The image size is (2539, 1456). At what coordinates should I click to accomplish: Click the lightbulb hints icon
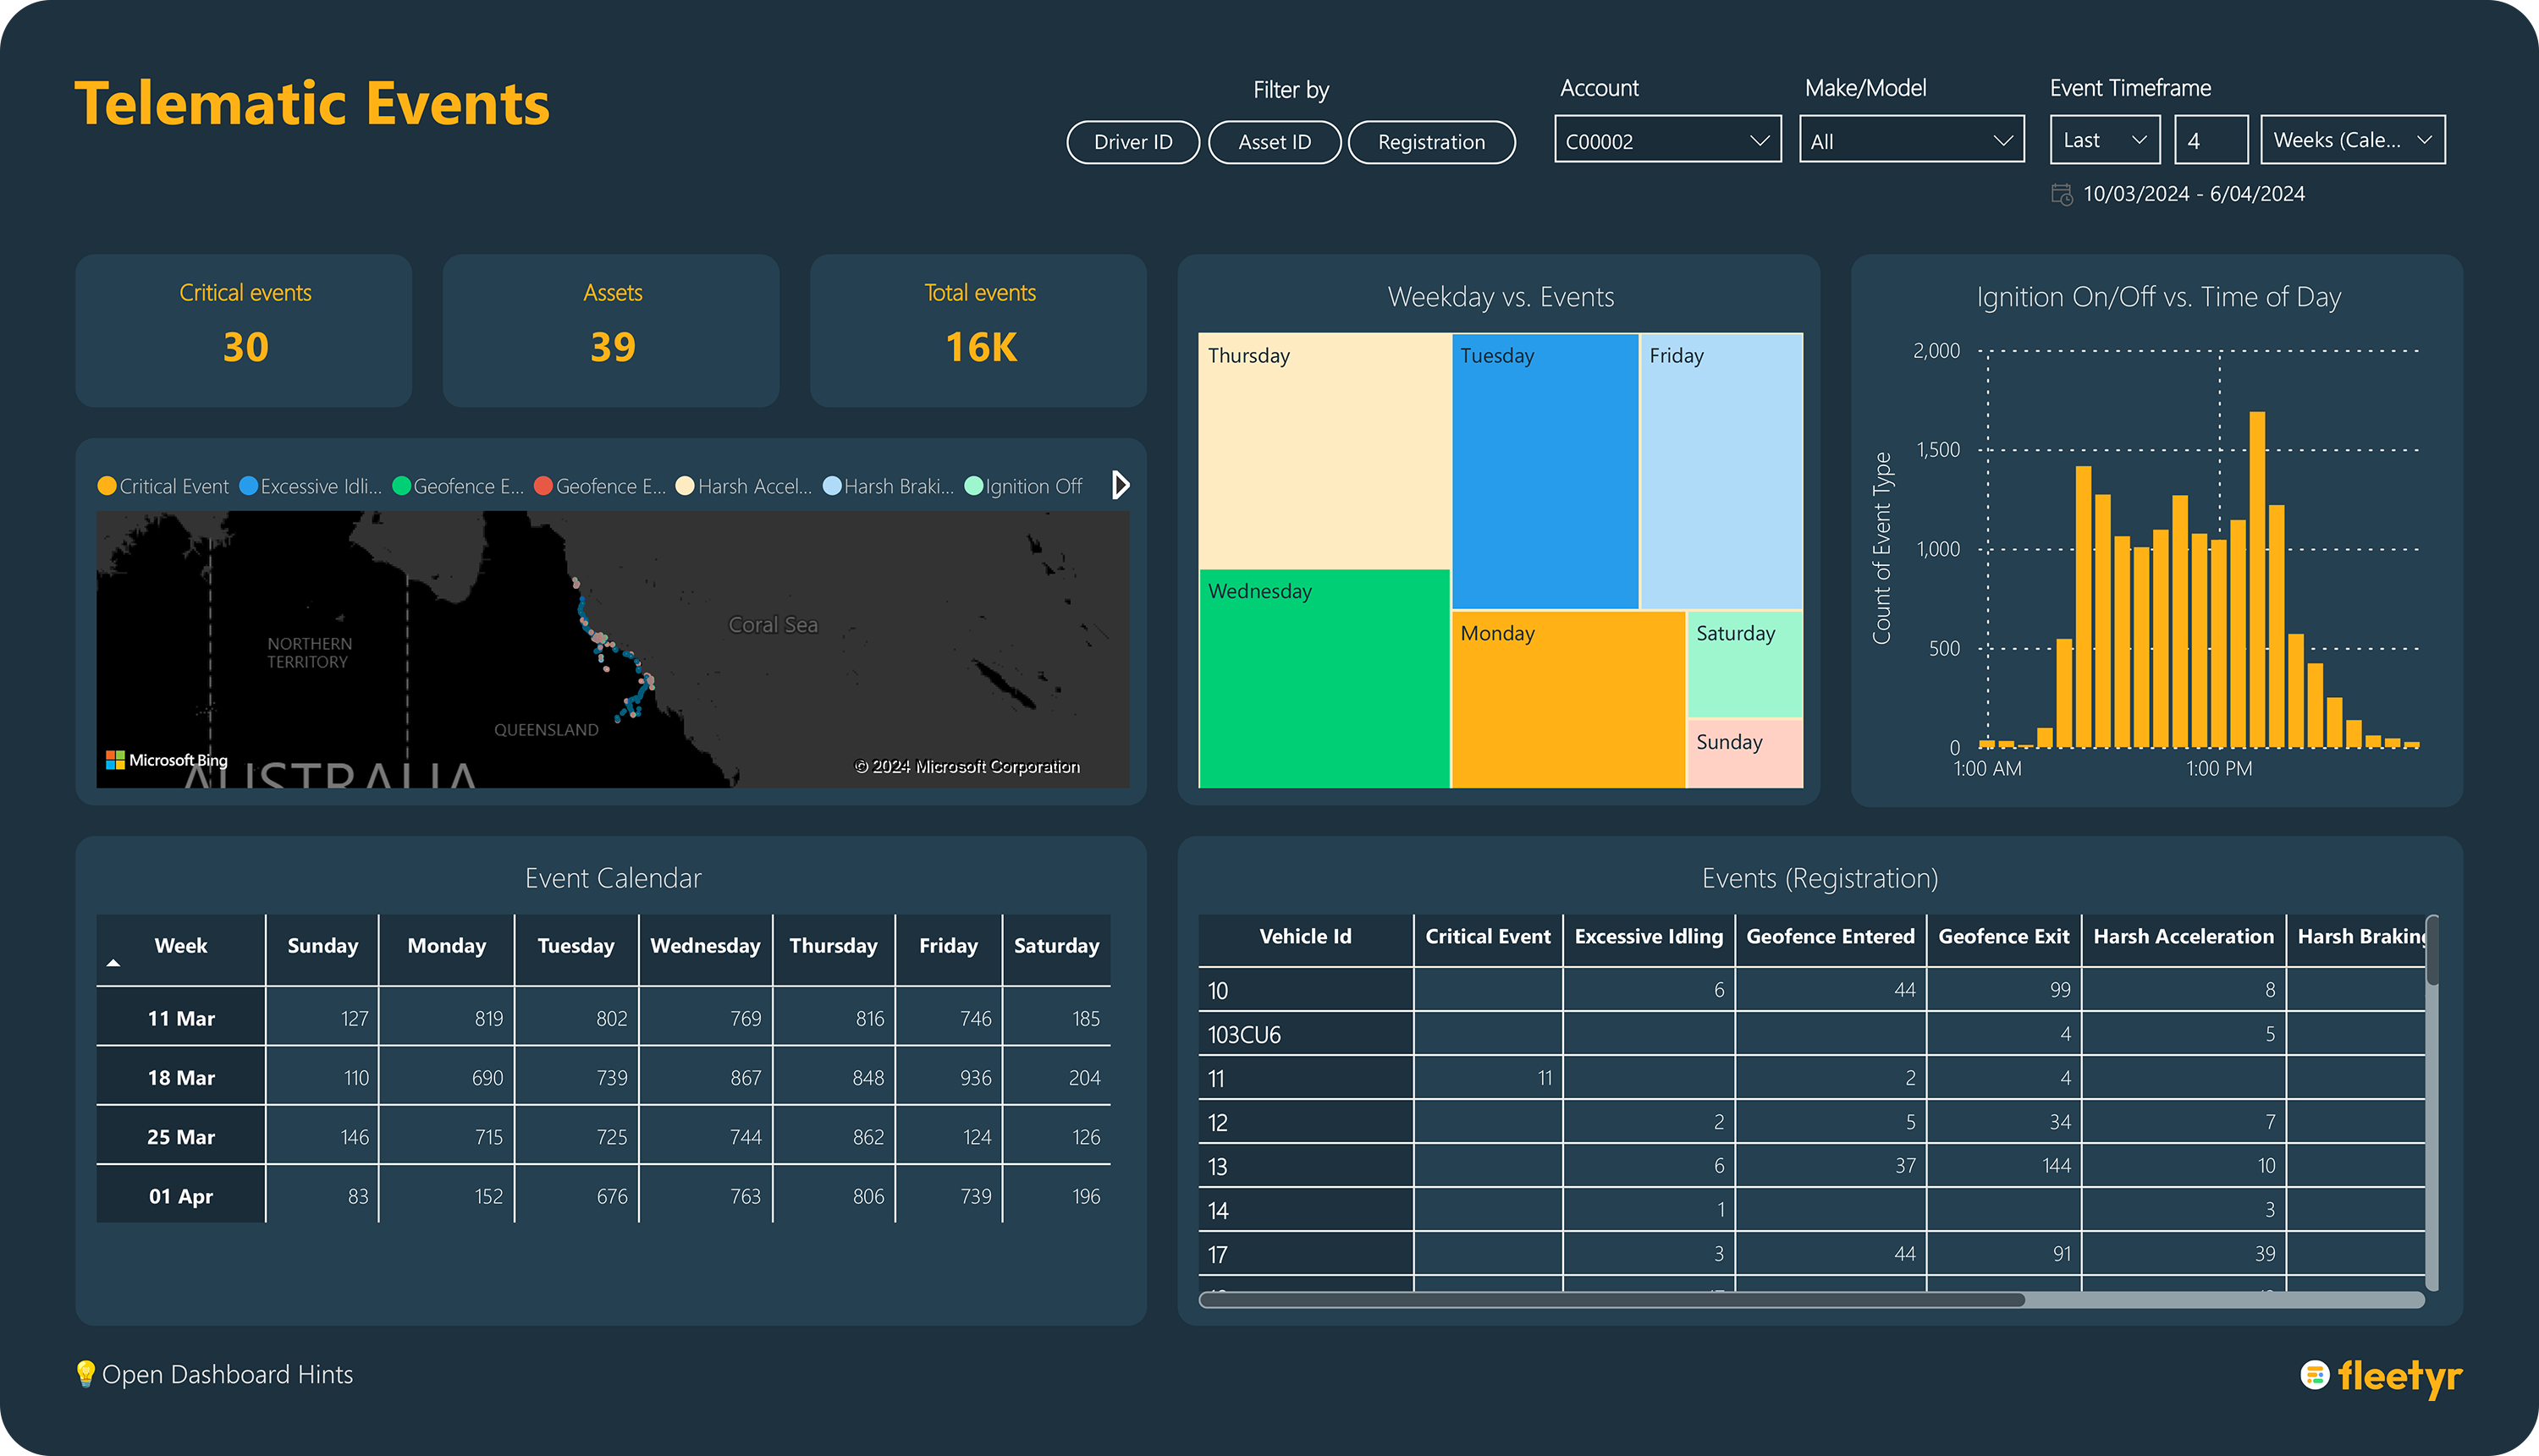coord(86,1373)
